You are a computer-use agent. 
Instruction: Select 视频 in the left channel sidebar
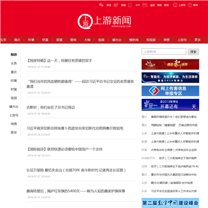[x=14, y=98]
